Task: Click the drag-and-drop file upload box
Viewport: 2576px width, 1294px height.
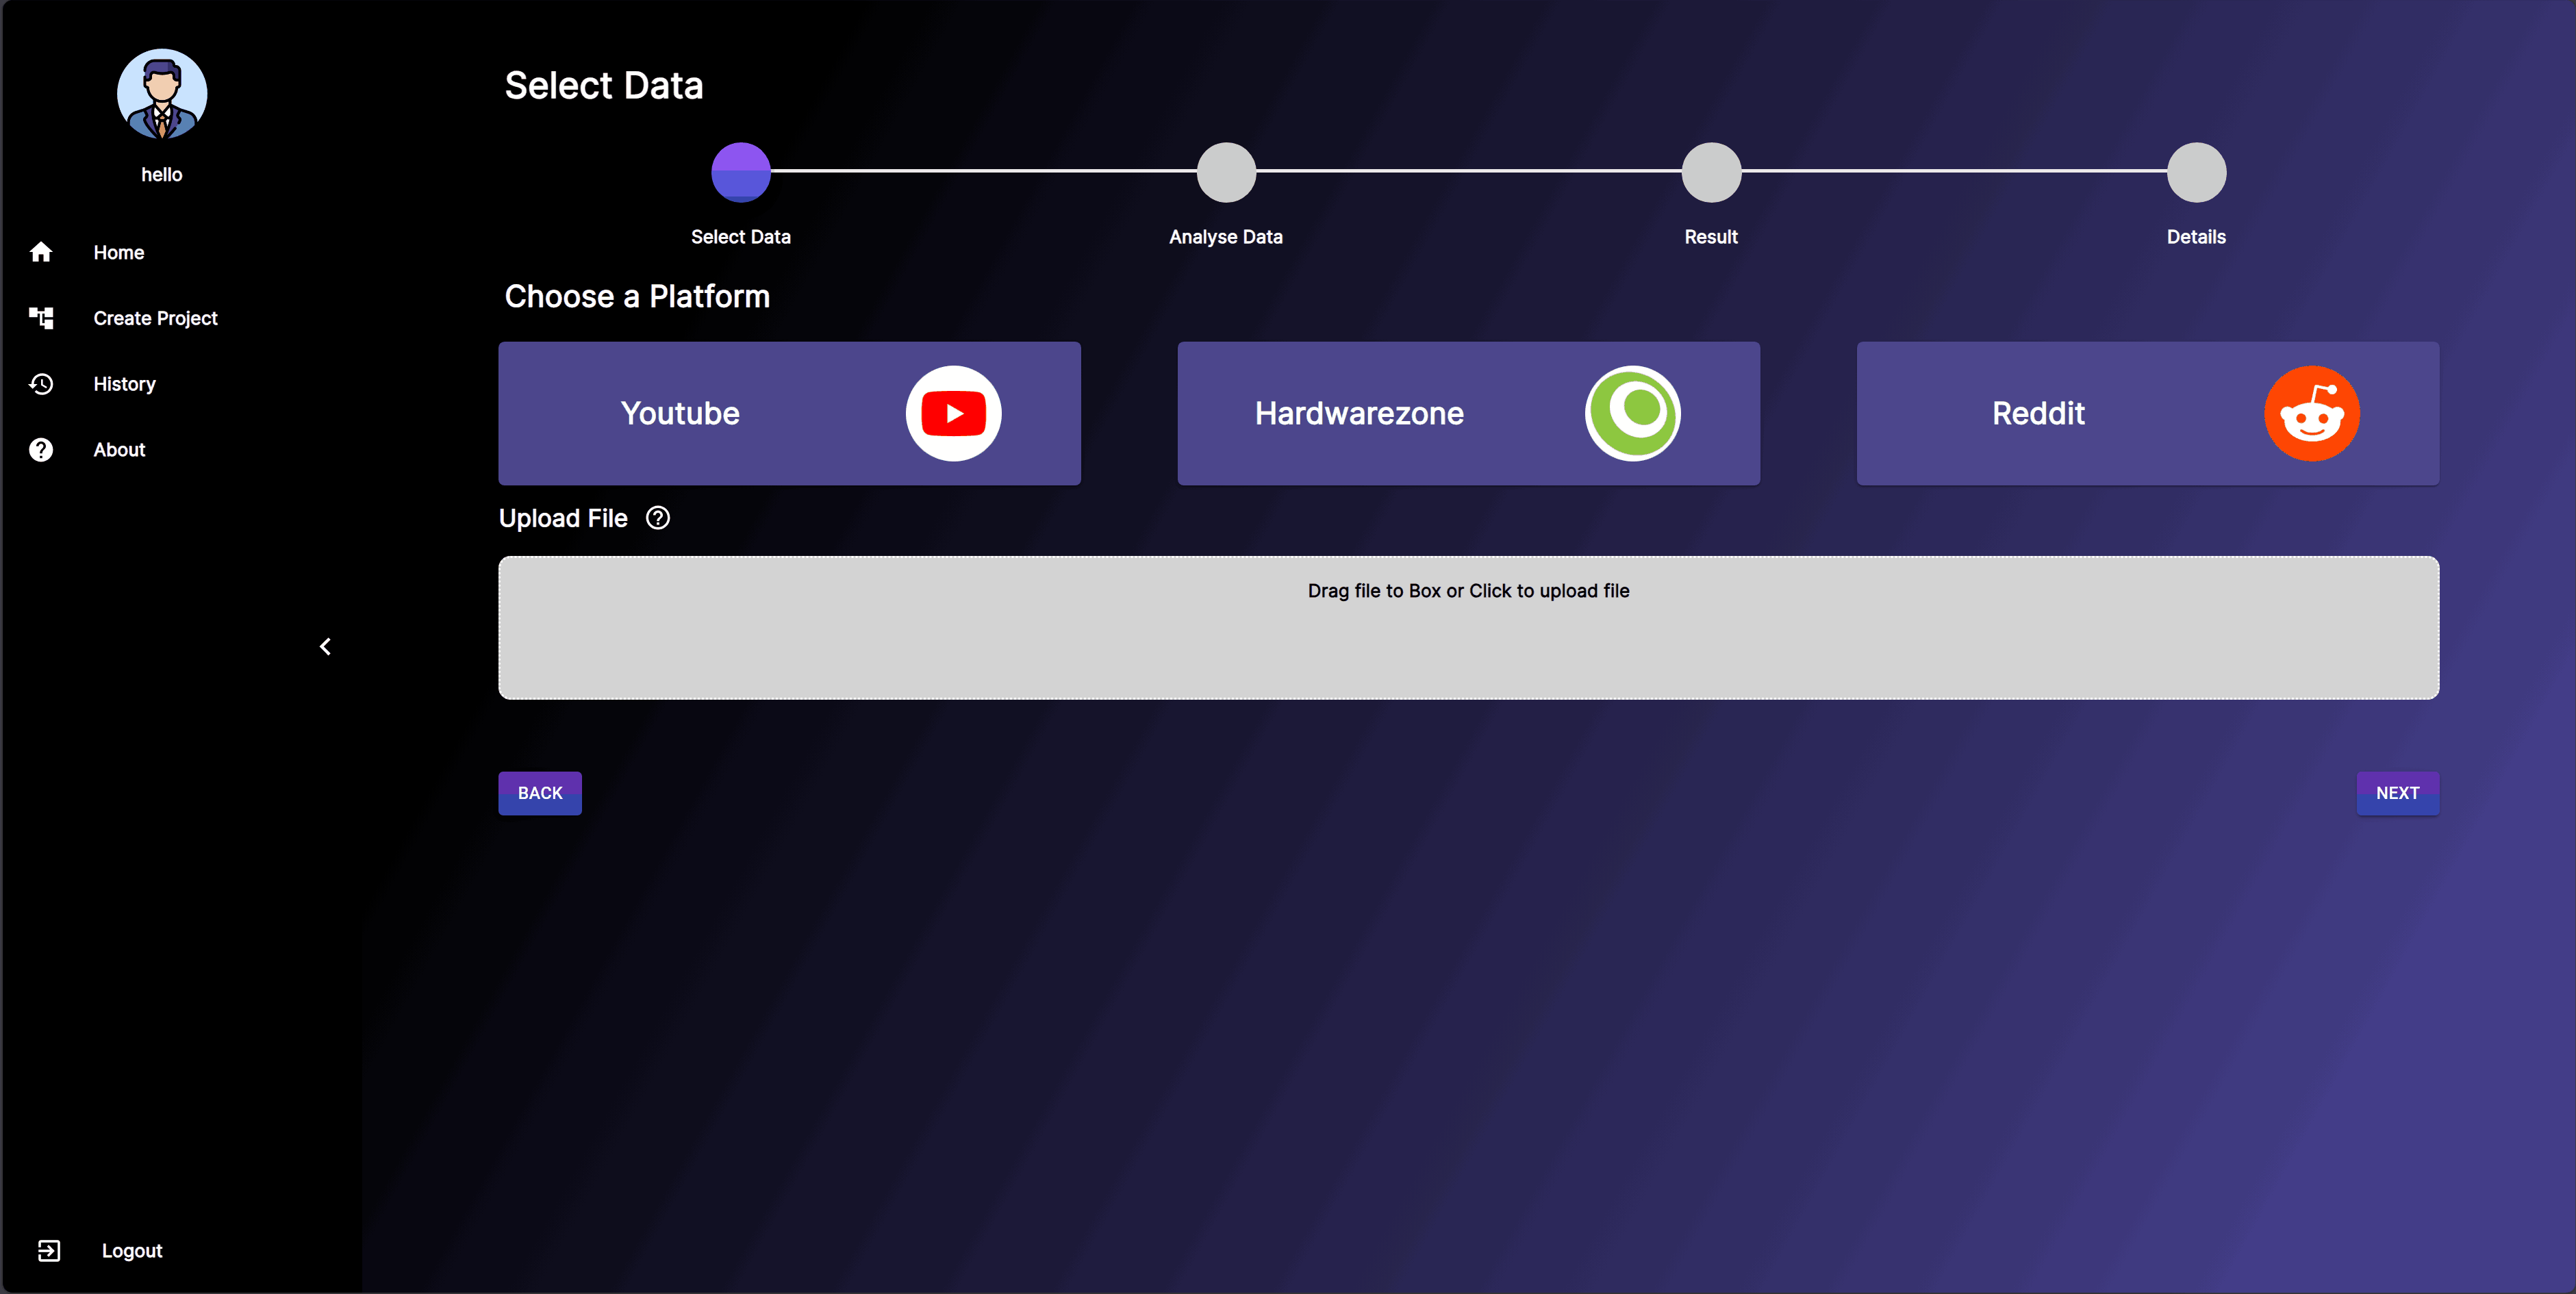Action: (x=1469, y=628)
